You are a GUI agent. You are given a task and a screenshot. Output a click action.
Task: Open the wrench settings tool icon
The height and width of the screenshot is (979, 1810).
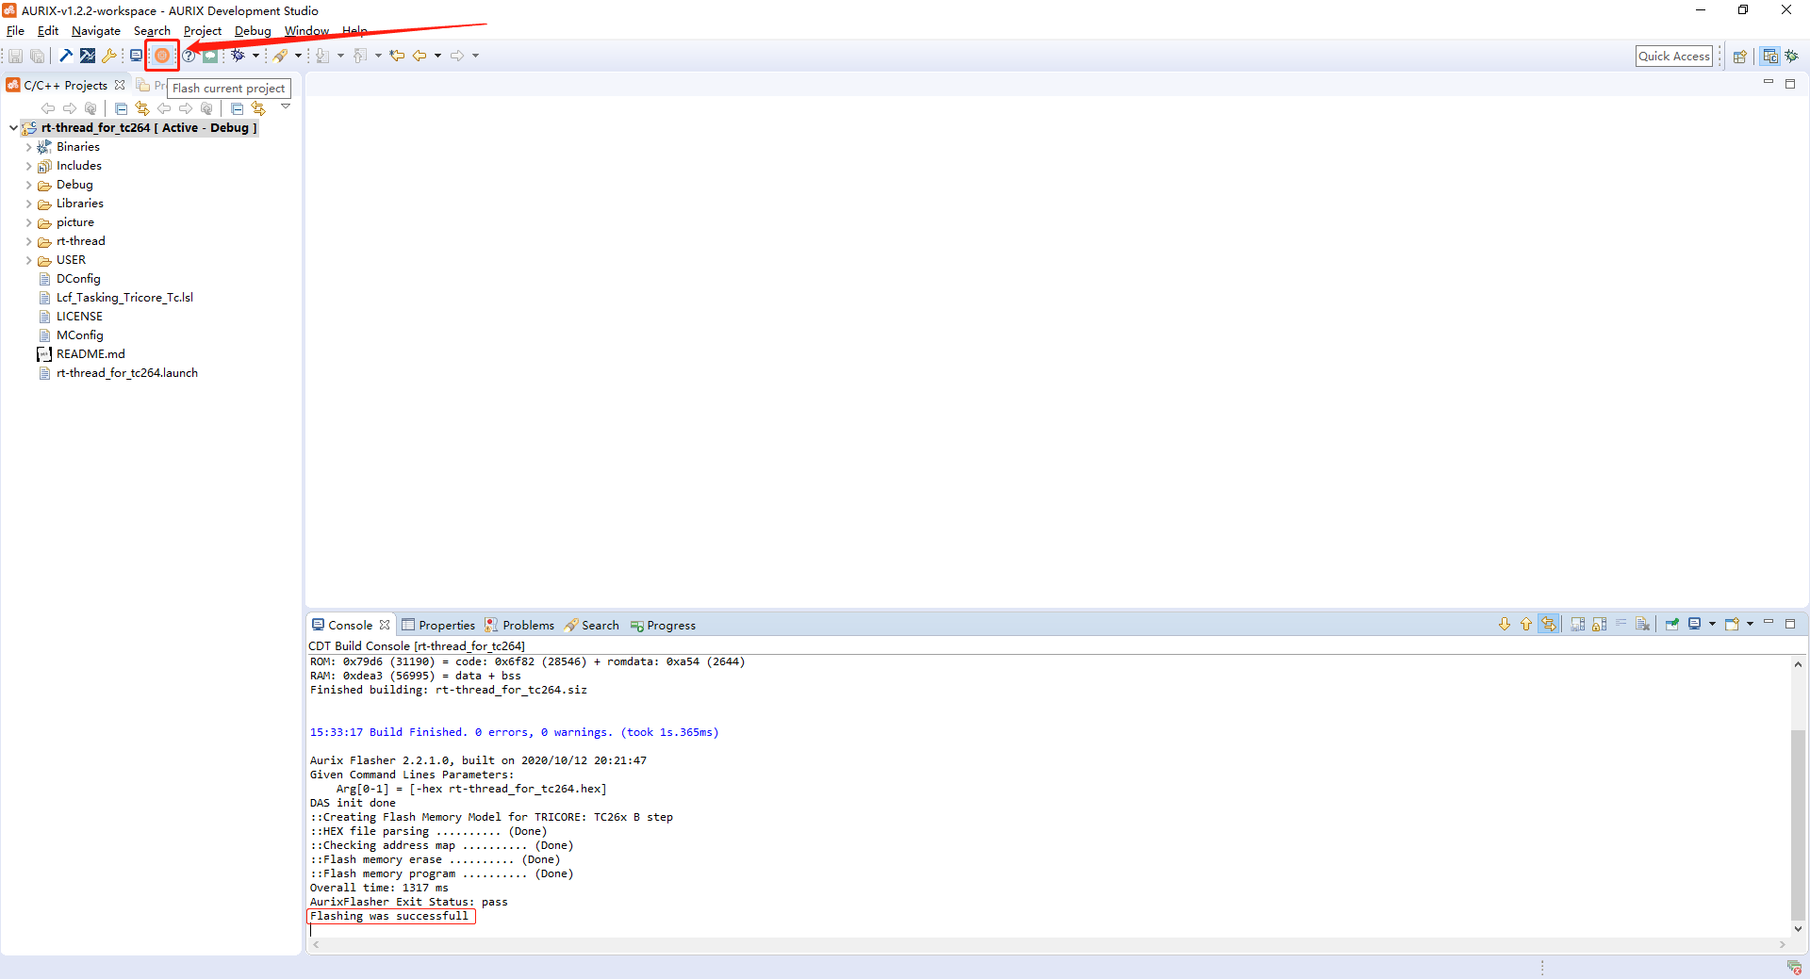109,56
